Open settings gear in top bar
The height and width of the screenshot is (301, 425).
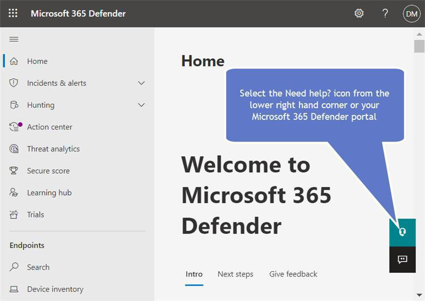point(359,13)
